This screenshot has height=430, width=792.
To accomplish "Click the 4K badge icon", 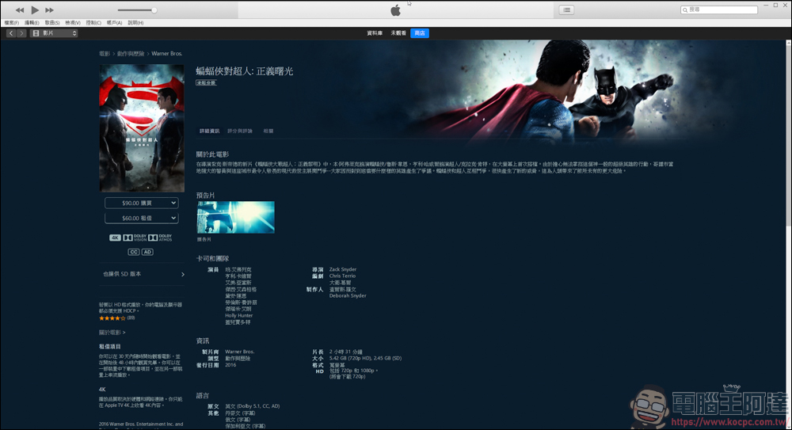I will (115, 238).
